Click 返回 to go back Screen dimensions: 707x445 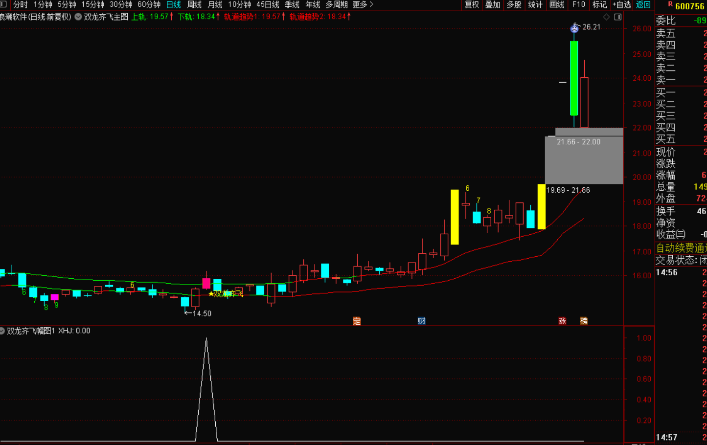(x=643, y=5)
